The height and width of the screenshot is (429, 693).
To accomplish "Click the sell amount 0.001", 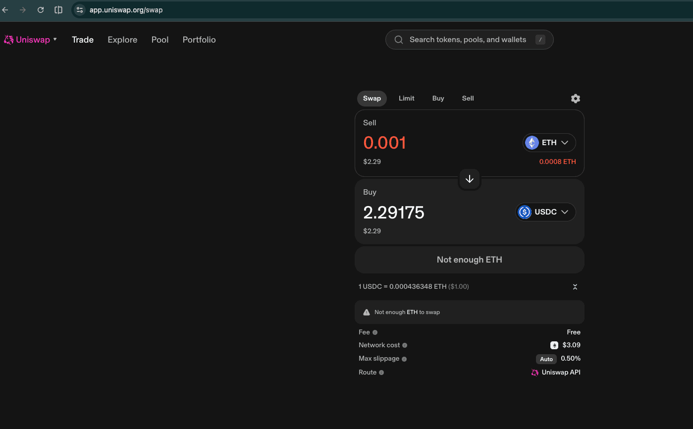I will pos(385,143).
